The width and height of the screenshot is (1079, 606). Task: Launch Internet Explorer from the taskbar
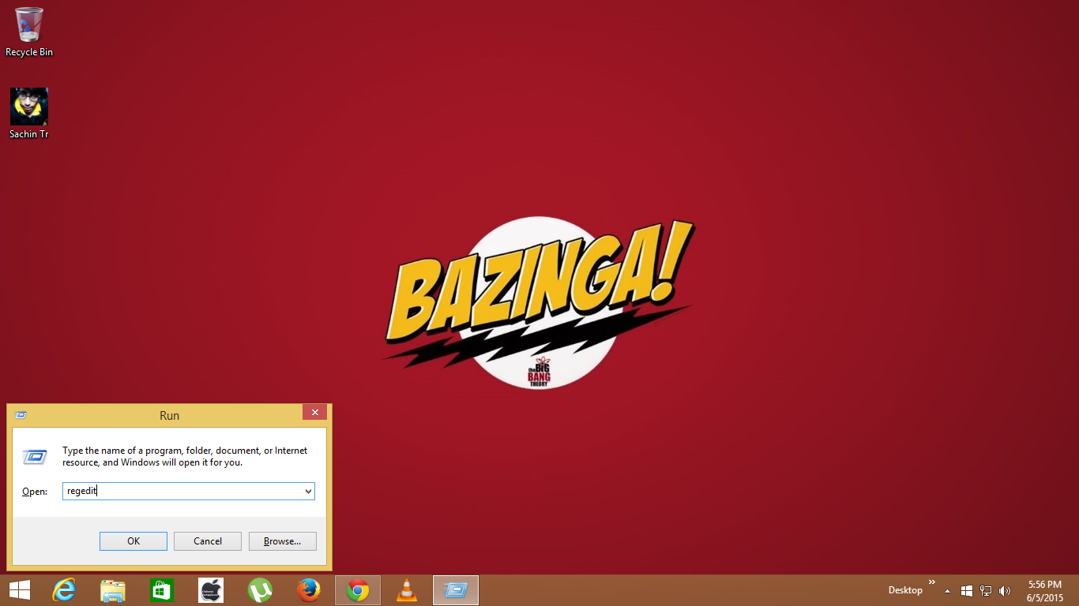63,589
